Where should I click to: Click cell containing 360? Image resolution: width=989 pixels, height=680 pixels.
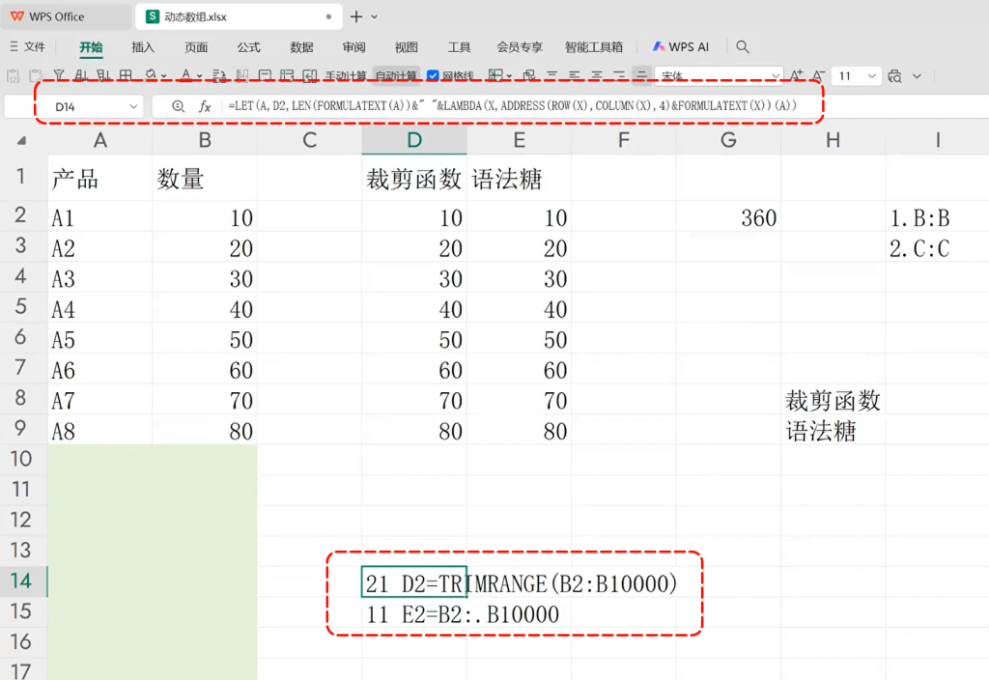728,217
